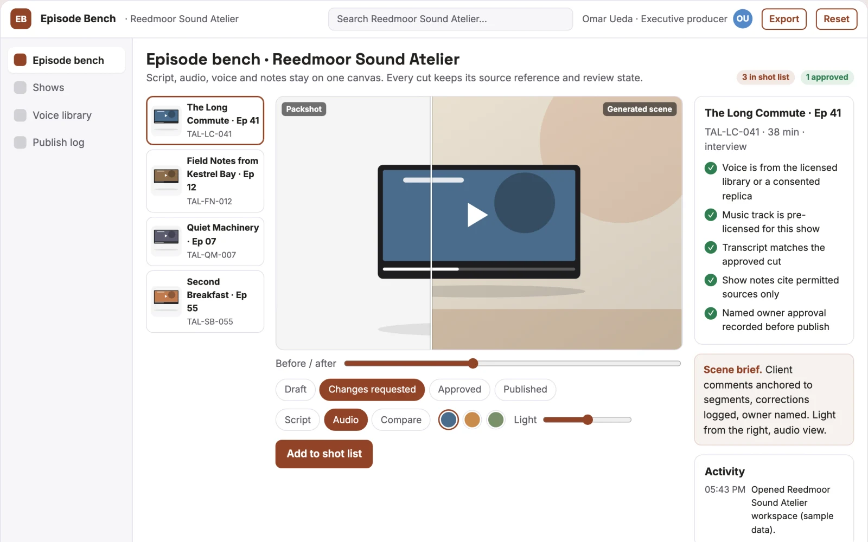
Task: Open Shows in the sidebar
Action: coord(66,87)
